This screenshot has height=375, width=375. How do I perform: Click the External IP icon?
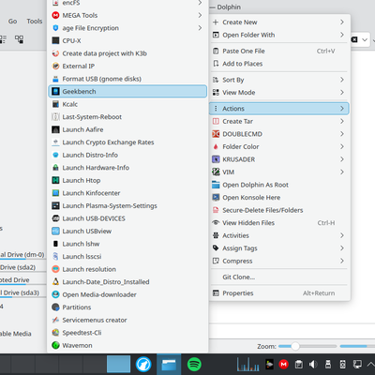(55, 66)
